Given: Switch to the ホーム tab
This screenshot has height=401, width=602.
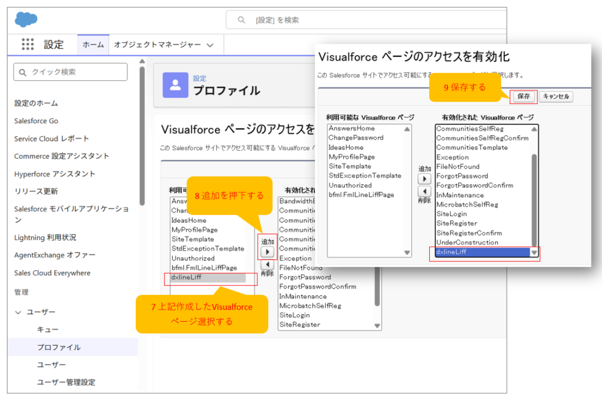Looking at the screenshot, I should pyautogui.click(x=93, y=45).
